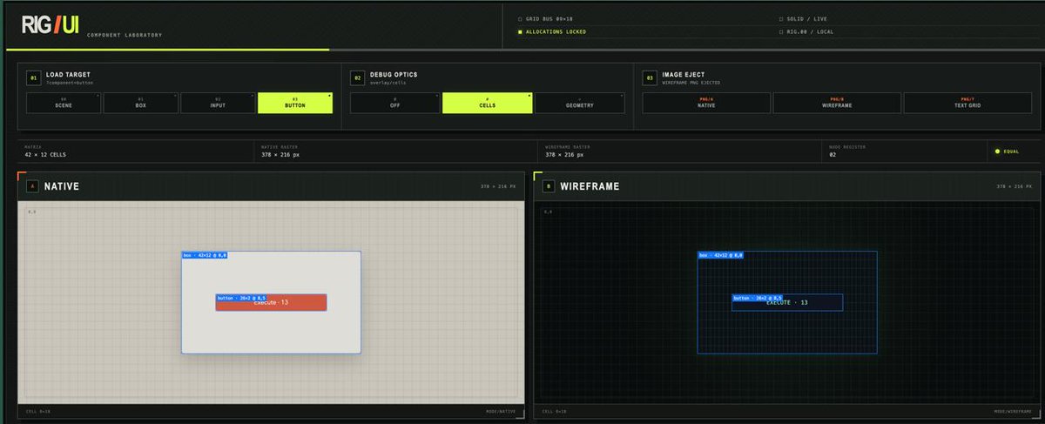1045x424 pixels.
Task: Click the EQUAL status indicator
Action: coord(1008,151)
